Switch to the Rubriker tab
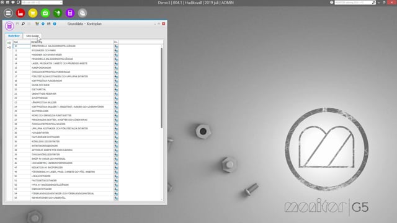397x223 pixels. (x=14, y=36)
